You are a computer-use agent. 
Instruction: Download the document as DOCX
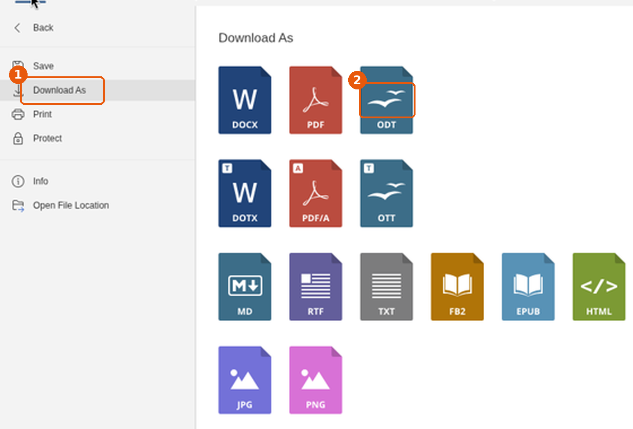tap(245, 100)
